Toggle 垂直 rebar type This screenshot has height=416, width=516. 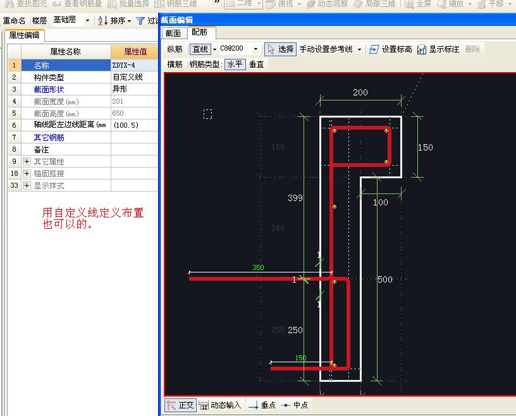[x=256, y=64]
